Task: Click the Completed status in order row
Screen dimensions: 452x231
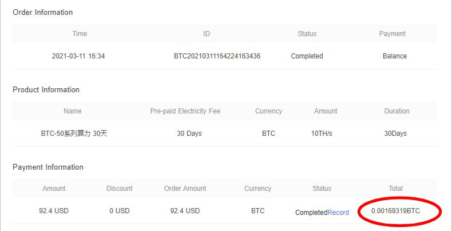Action: [307, 56]
